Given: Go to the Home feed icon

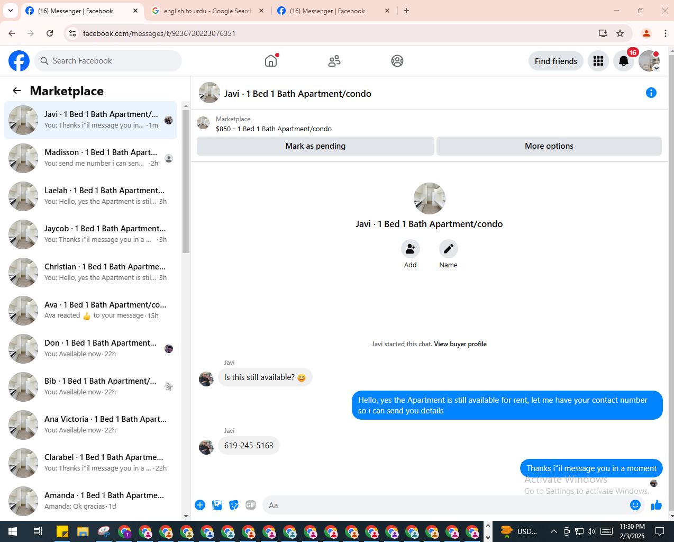Looking at the screenshot, I should pyautogui.click(x=271, y=61).
